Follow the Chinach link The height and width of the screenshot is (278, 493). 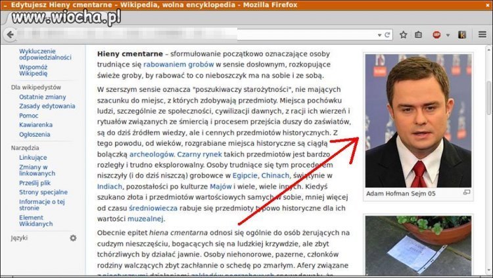275,175
